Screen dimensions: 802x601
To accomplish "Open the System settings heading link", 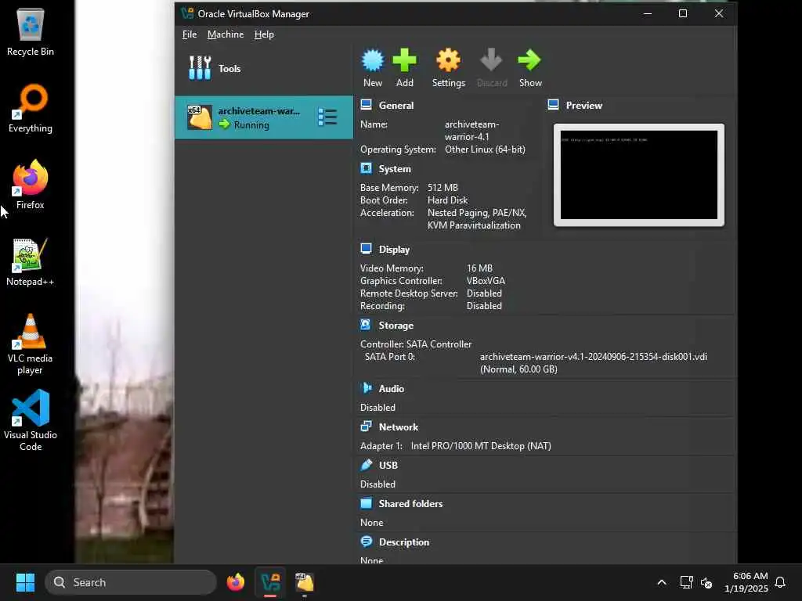I will 395,169.
